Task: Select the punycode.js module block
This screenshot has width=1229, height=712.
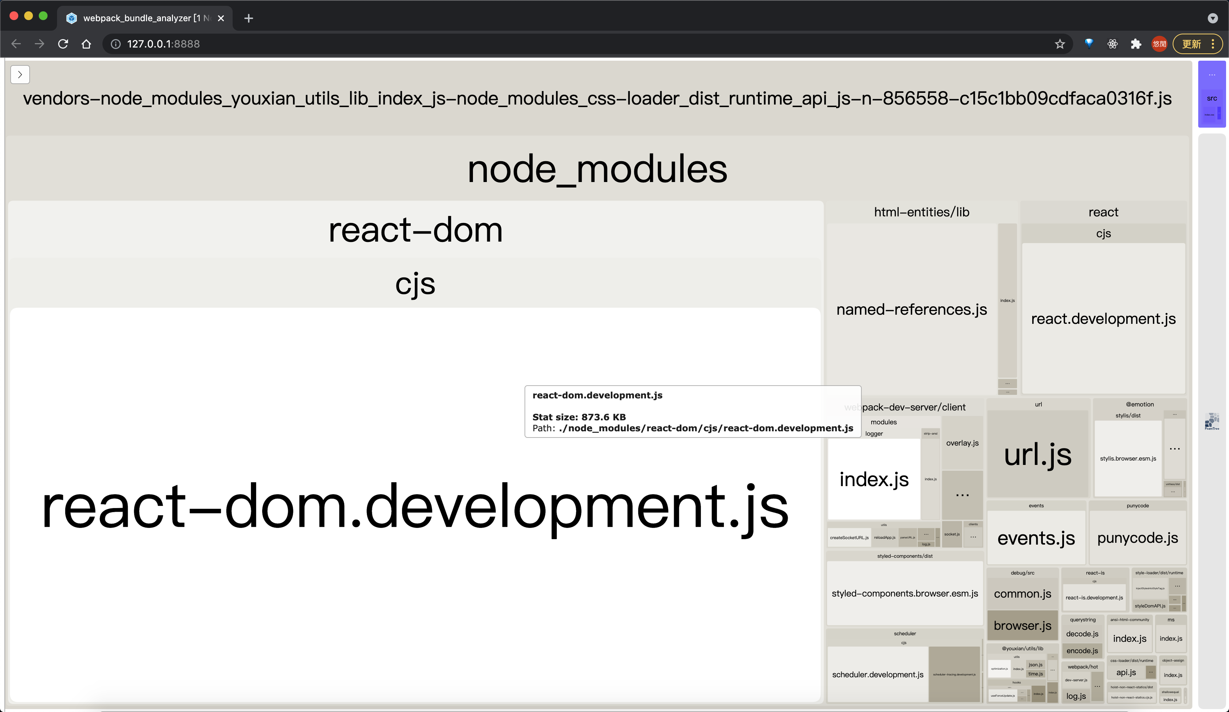Action: click(x=1137, y=538)
